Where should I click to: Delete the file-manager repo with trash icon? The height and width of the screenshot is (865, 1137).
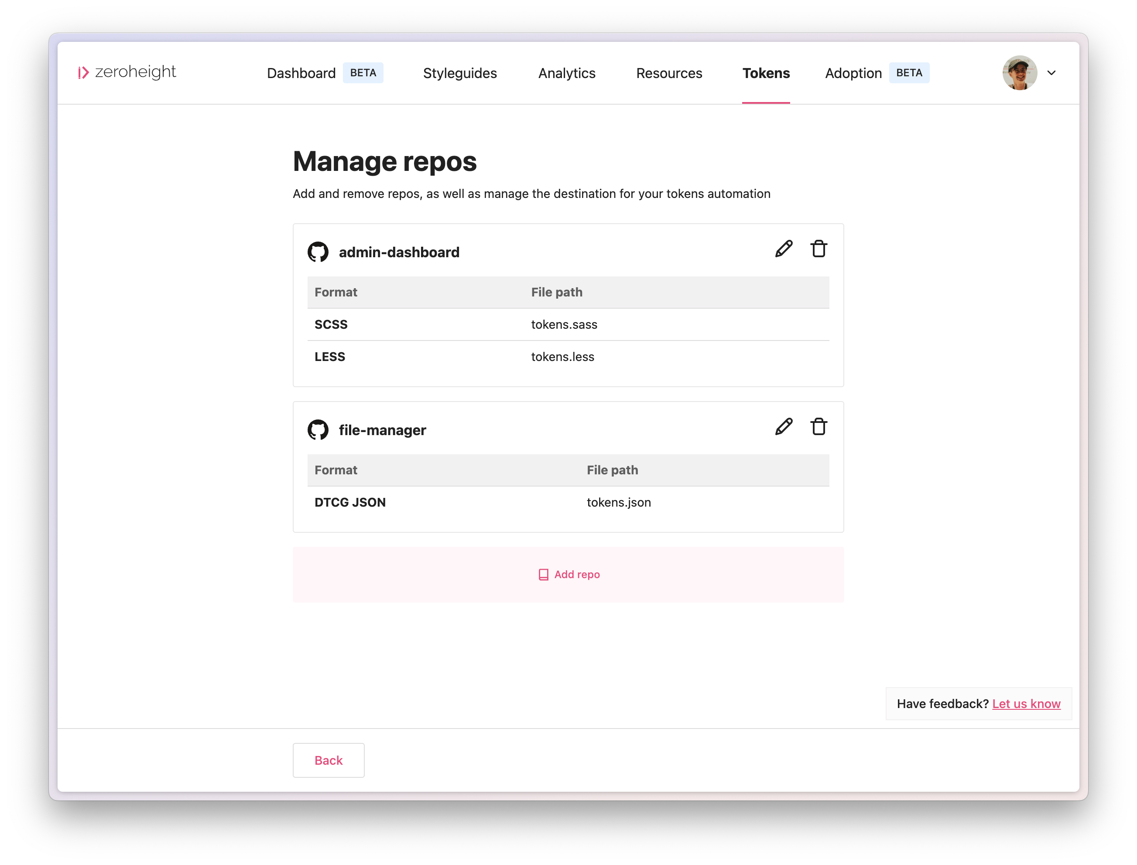point(819,427)
